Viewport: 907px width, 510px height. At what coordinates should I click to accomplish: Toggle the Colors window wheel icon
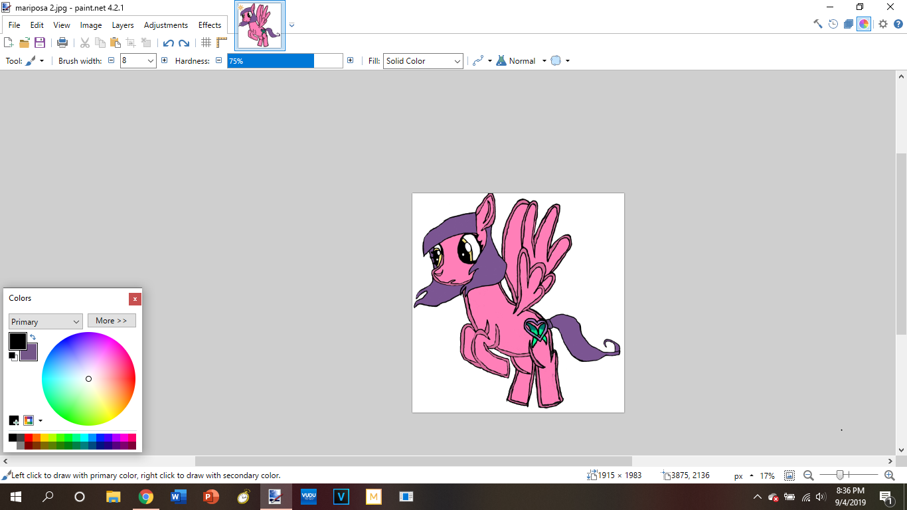[x=864, y=24]
